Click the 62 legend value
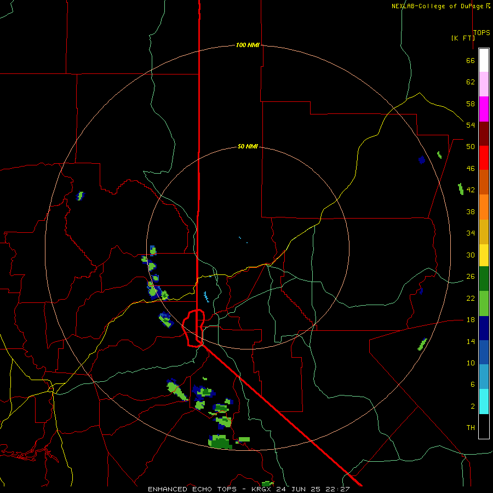Viewport: 493px width, 493px height. (471, 82)
